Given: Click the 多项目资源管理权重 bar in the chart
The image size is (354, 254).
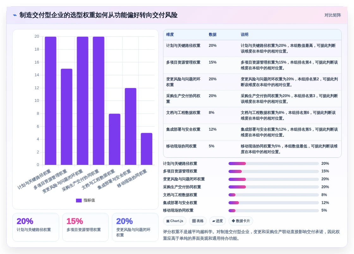Looking at the screenshot, I should coord(67,117).
